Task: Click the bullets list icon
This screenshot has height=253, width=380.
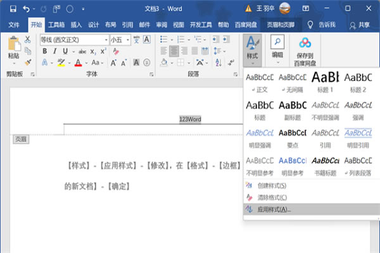Action: click(164, 39)
